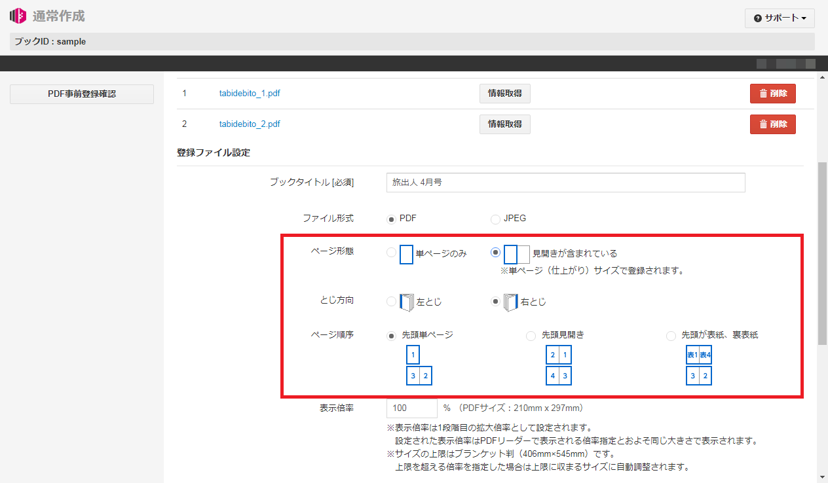Screen dimensions: 828x483
Task: Select 先頭が表紙、裏表紙 page order radio
Action: [x=671, y=336]
